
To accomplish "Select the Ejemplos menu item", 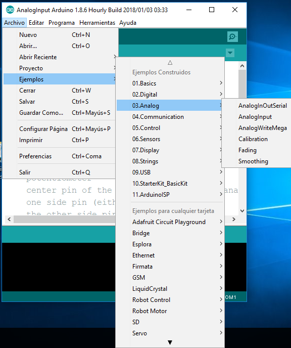I will [x=60, y=79].
